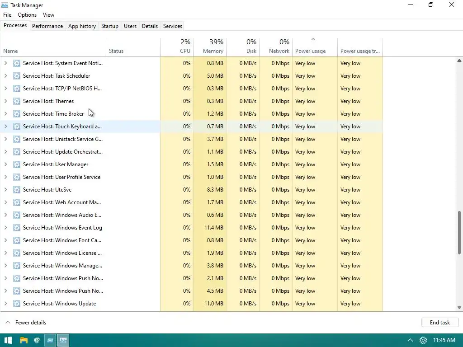Click the Task Manager taskbar icon
463x347 pixels.
63,340
